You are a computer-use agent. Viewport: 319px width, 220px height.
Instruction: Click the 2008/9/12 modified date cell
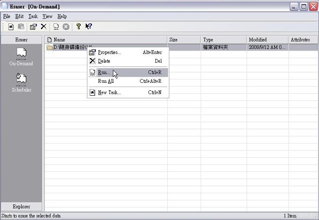267,47
